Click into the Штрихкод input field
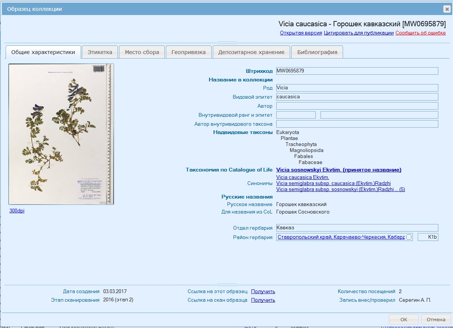This screenshot has height=328, width=453. (357, 71)
